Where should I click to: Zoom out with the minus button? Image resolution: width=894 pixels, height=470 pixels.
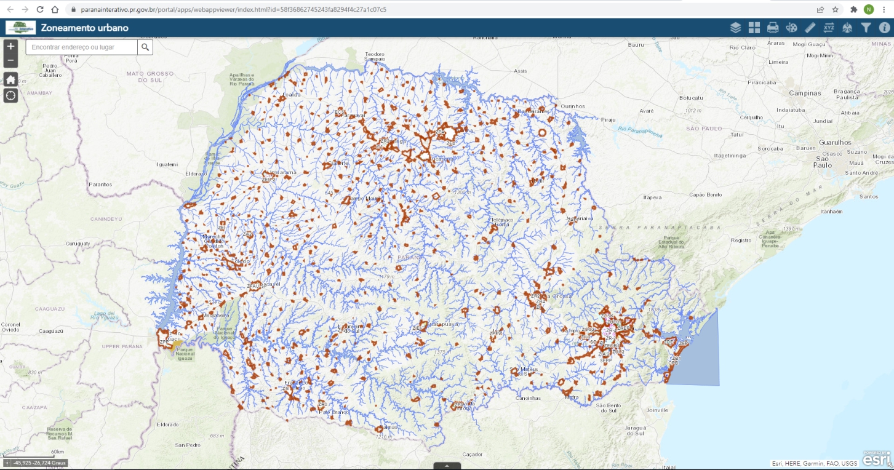[10, 60]
